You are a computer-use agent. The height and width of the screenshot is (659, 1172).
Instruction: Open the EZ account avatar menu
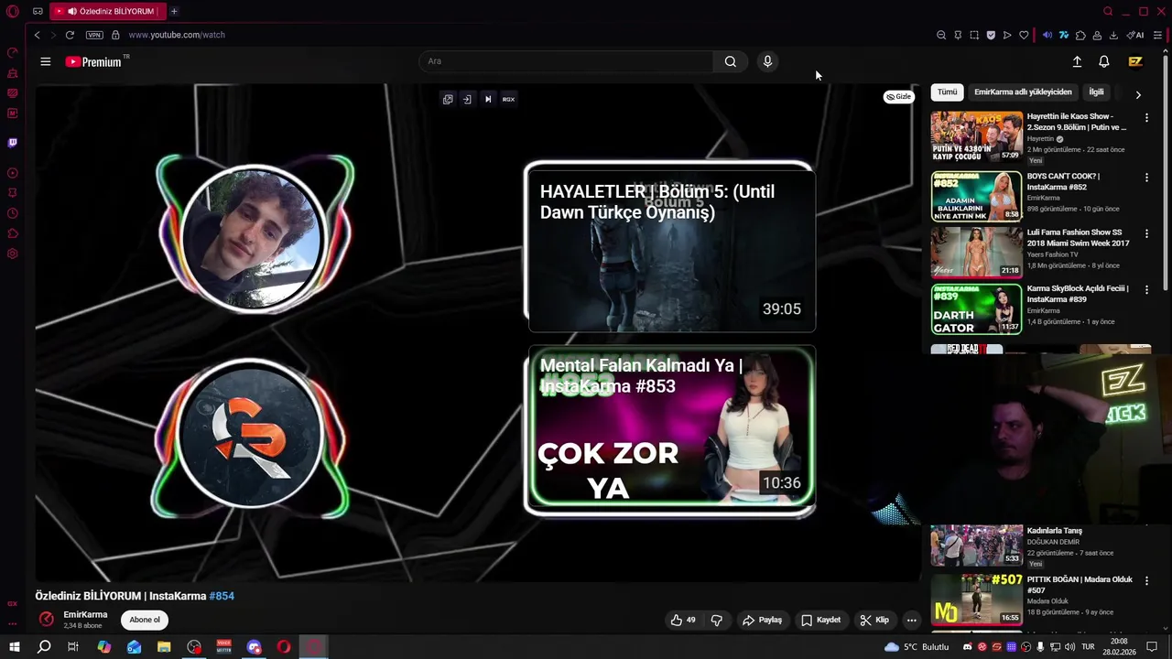1135,61
